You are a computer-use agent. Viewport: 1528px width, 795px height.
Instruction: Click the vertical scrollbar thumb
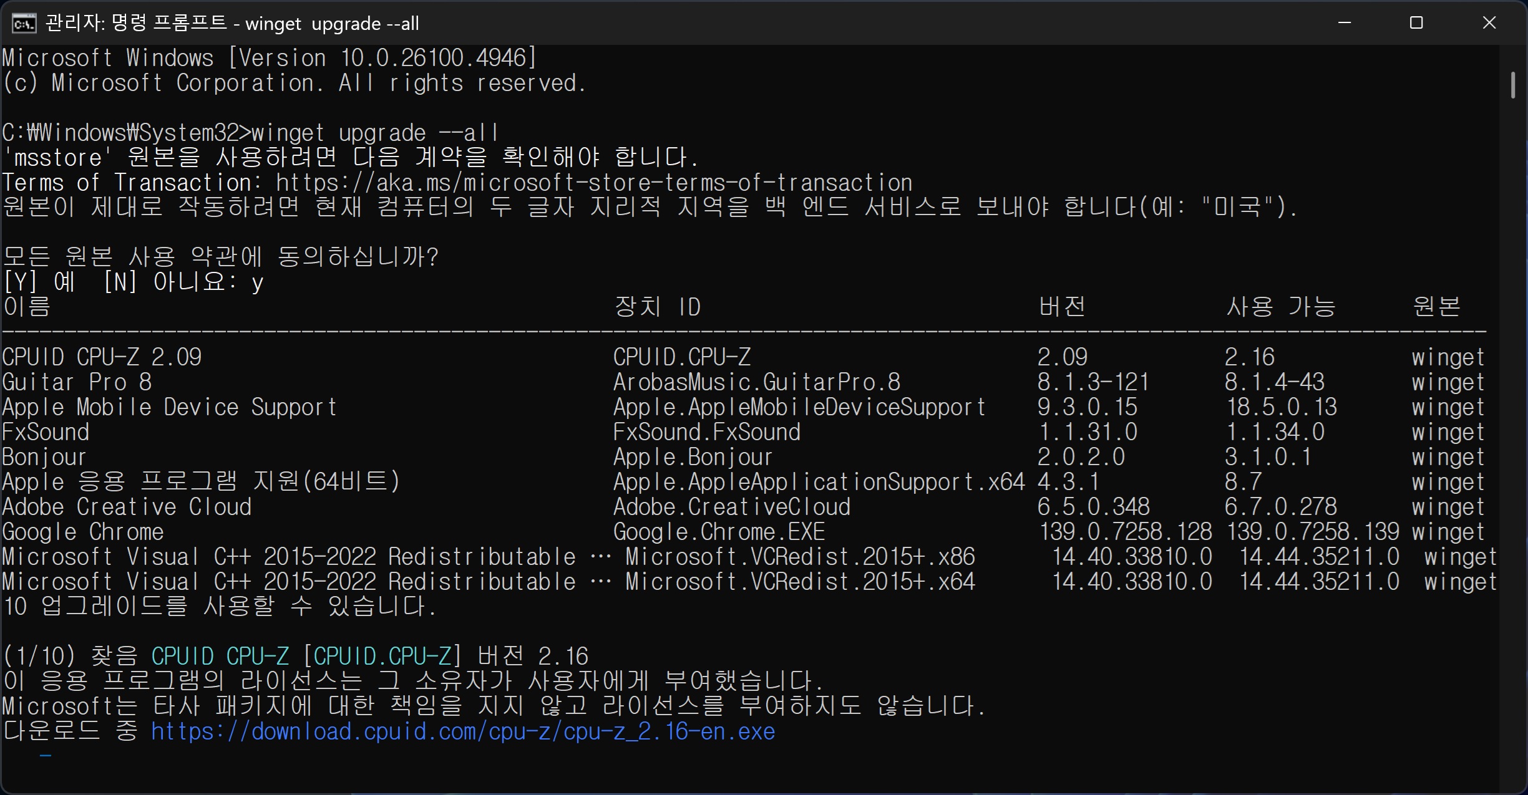point(1512,85)
